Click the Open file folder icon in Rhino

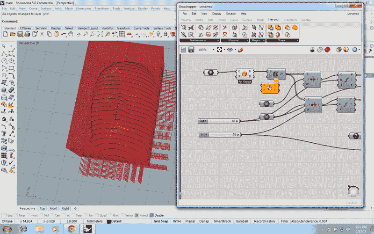(x=13, y=34)
